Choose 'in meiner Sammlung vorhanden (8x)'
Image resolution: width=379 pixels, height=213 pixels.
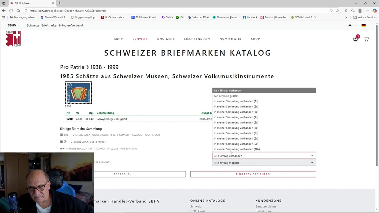click(264, 138)
